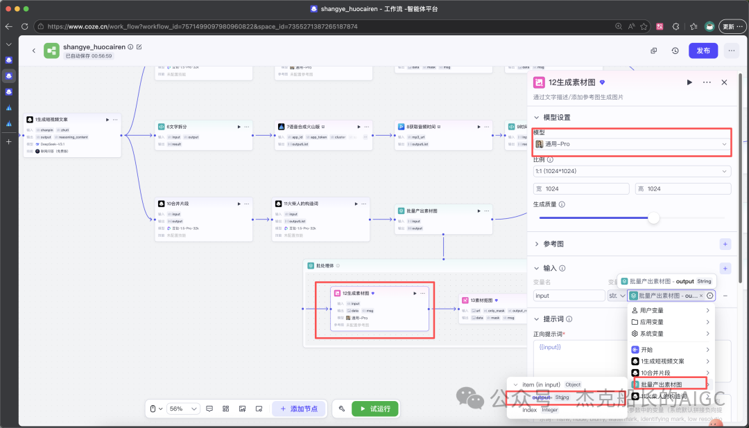
Task: Open read aloud icon in address bar
Action: point(632,26)
